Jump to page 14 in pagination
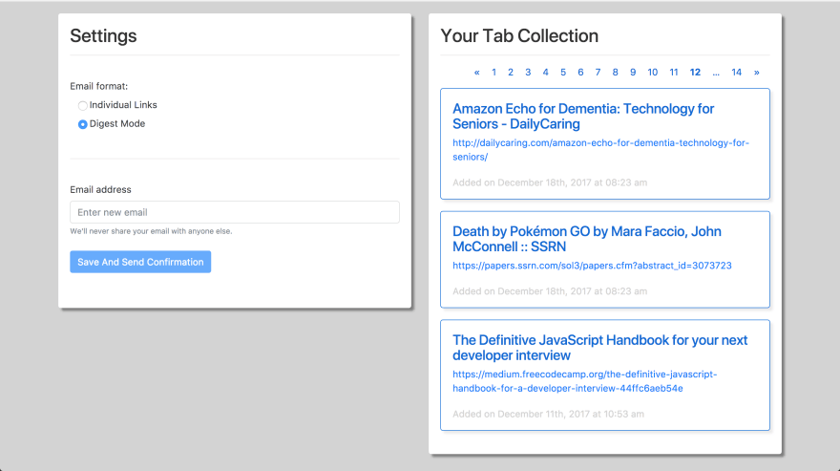 [x=737, y=72]
